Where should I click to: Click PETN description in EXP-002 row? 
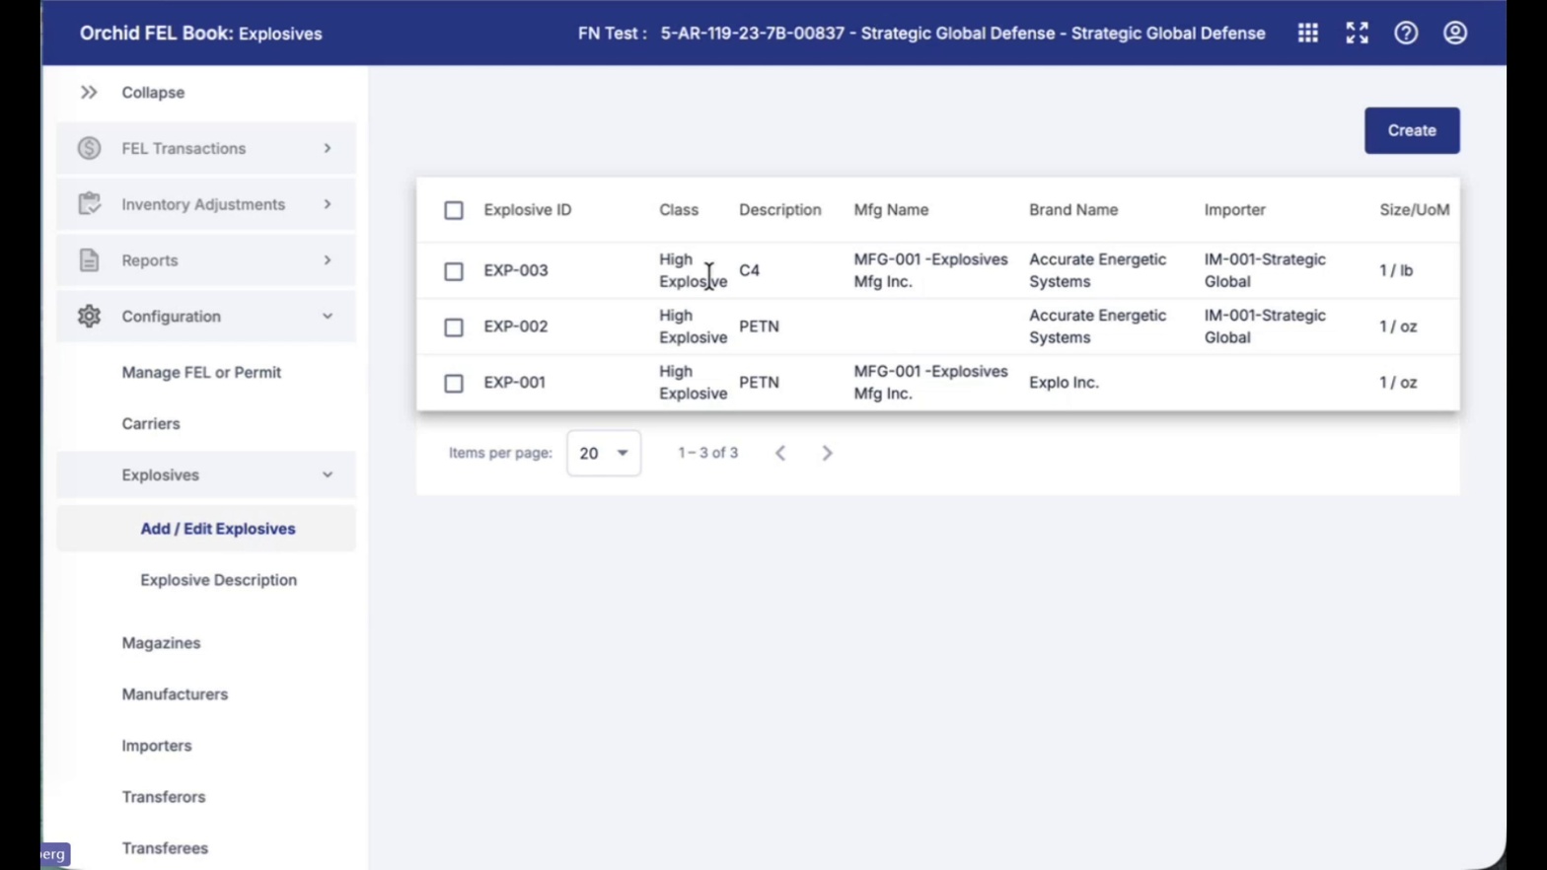coord(759,326)
